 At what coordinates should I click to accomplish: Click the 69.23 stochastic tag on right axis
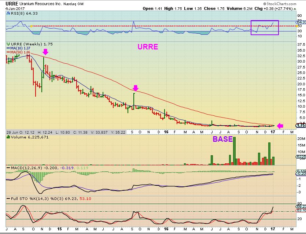click(x=301, y=206)
